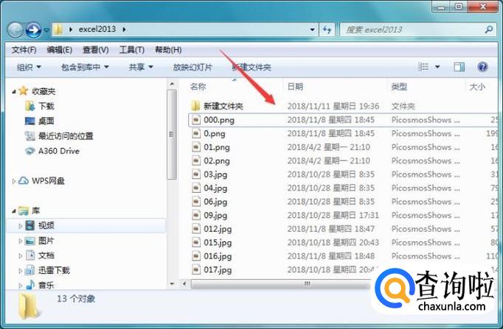Open the 新建文件夹 folder in file list
The image size is (503, 329).
coord(223,106)
